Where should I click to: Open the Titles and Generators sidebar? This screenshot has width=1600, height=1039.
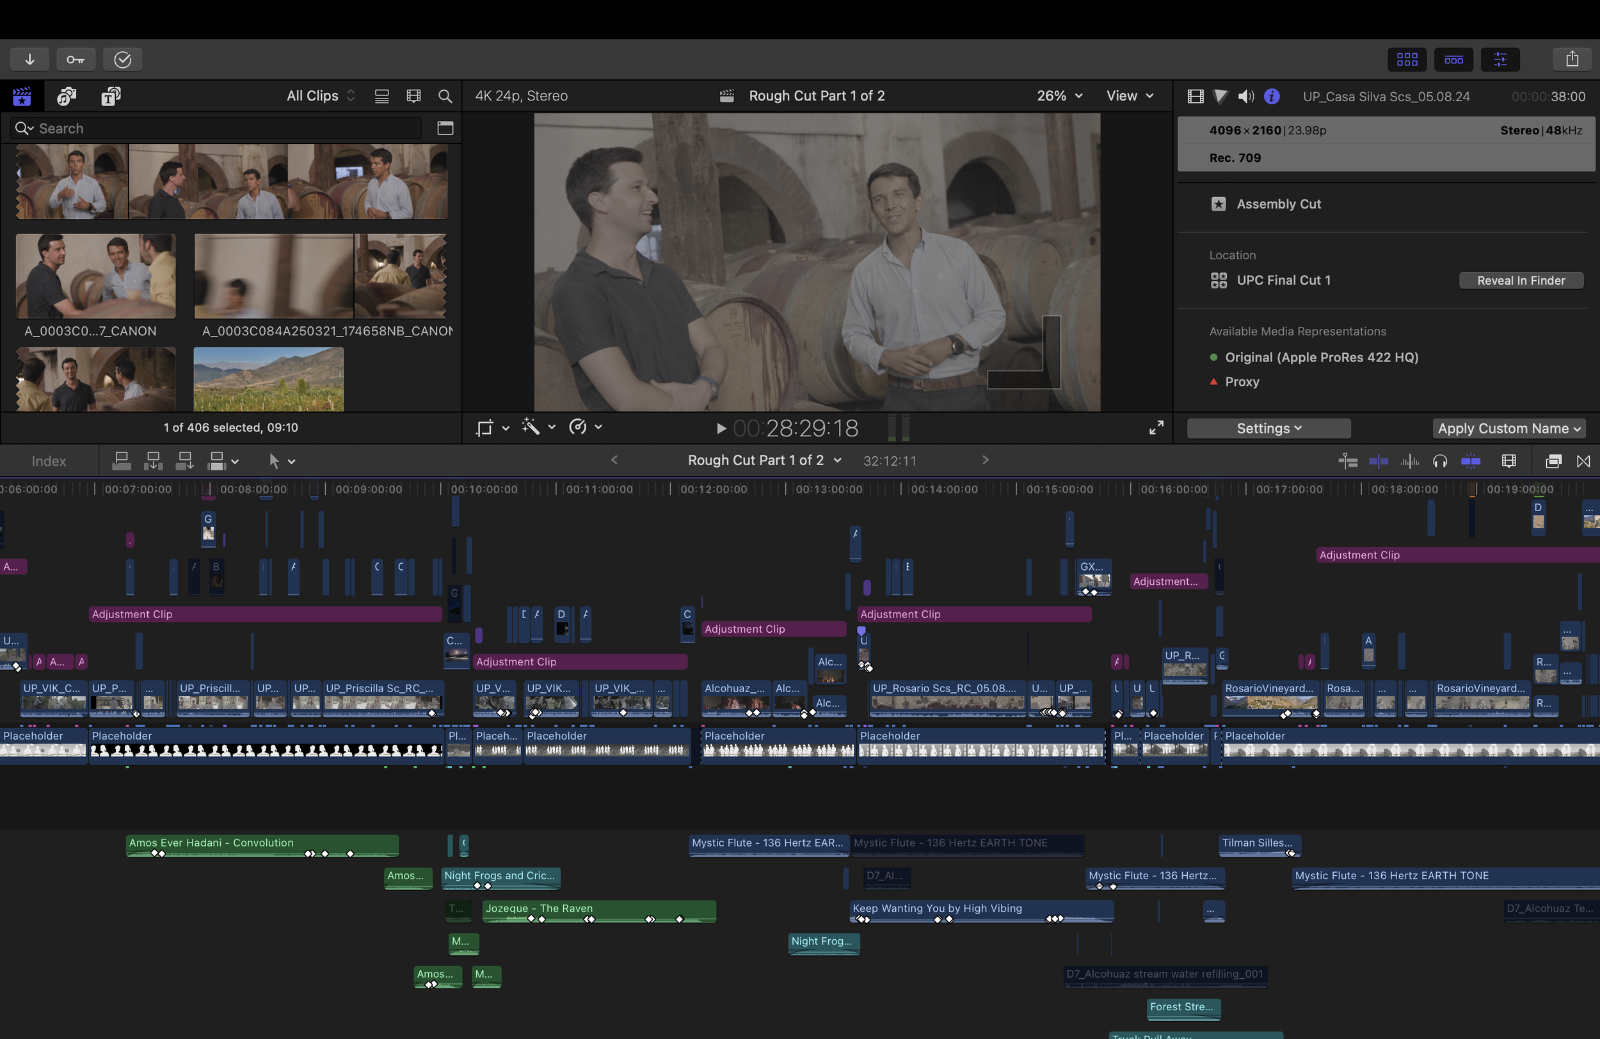[111, 96]
